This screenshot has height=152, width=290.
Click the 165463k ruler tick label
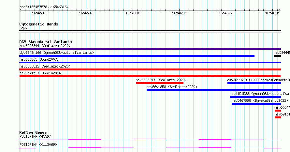(272, 13)
